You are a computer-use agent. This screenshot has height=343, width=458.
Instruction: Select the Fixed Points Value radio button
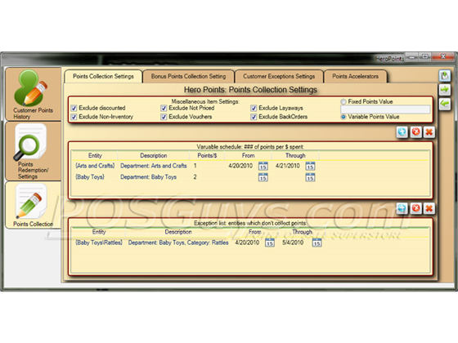point(343,102)
